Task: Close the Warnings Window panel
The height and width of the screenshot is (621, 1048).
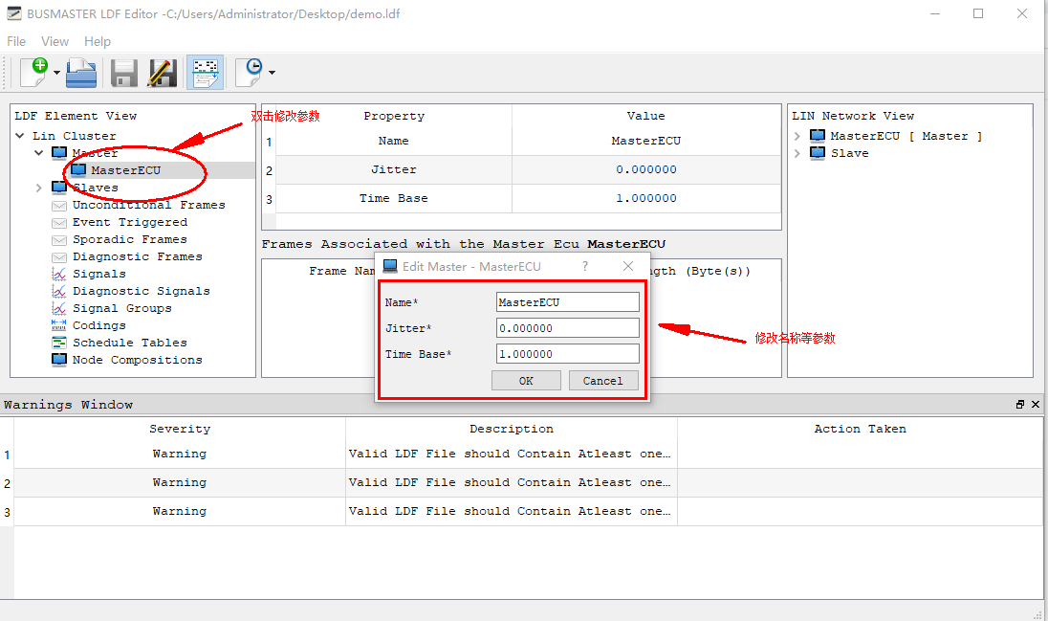Action: (x=1036, y=405)
